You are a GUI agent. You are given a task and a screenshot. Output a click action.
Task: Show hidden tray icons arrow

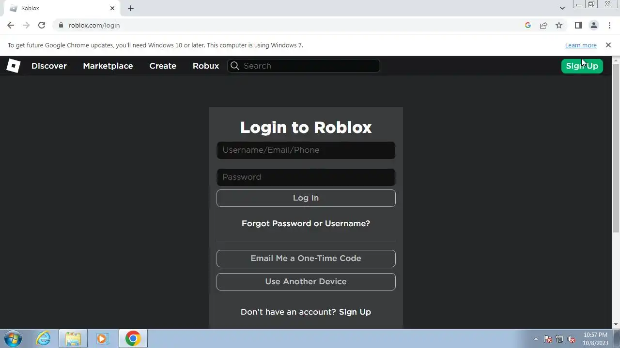536,339
